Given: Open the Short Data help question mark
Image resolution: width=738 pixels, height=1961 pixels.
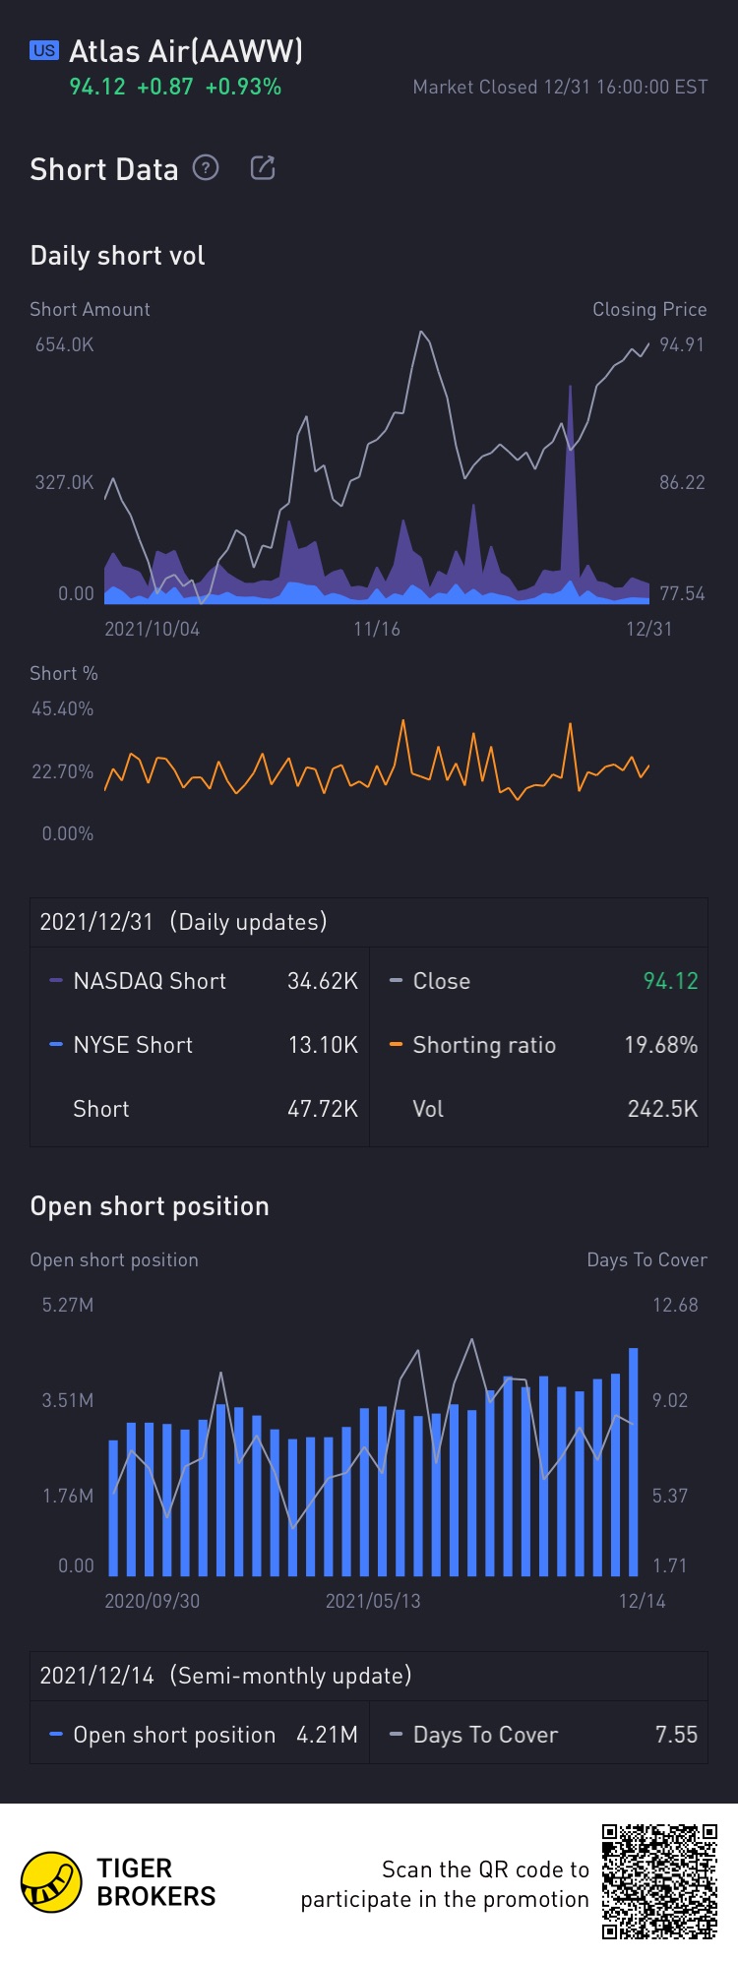Looking at the screenshot, I should coord(205,168).
